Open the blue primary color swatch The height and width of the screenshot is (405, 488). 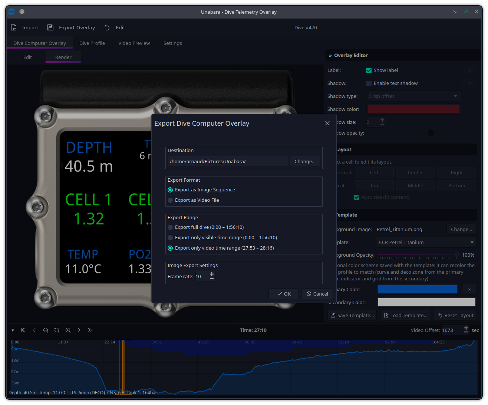point(418,289)
